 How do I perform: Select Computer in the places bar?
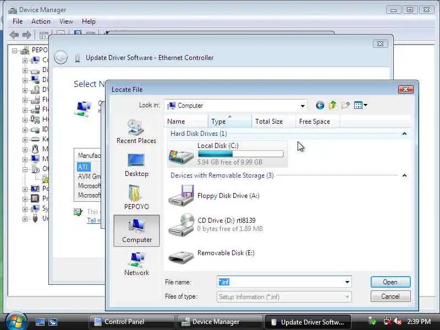tap(136, 230)
